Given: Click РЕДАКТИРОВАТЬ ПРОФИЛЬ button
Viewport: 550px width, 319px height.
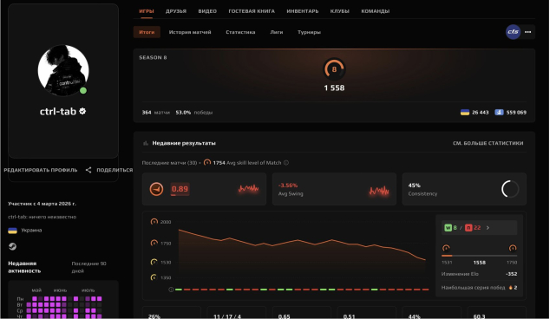Looking at the screenshot, I should click(41, 170).
